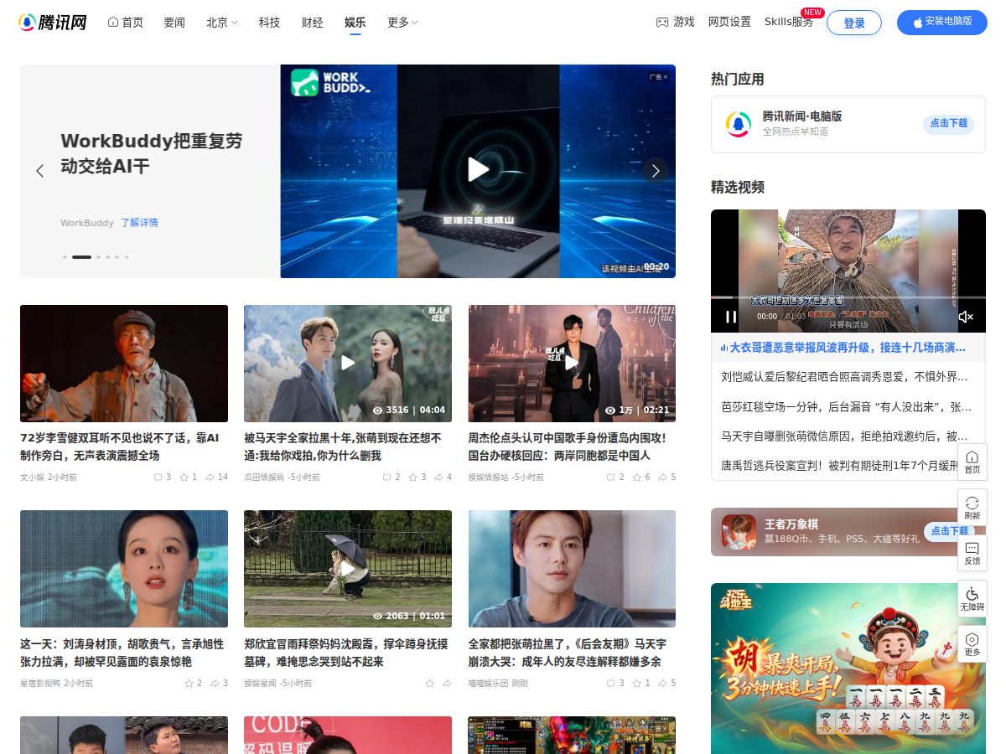Select the last carousel dot indicator
This screenshot has height=754, width=1006.
point(126,257)
